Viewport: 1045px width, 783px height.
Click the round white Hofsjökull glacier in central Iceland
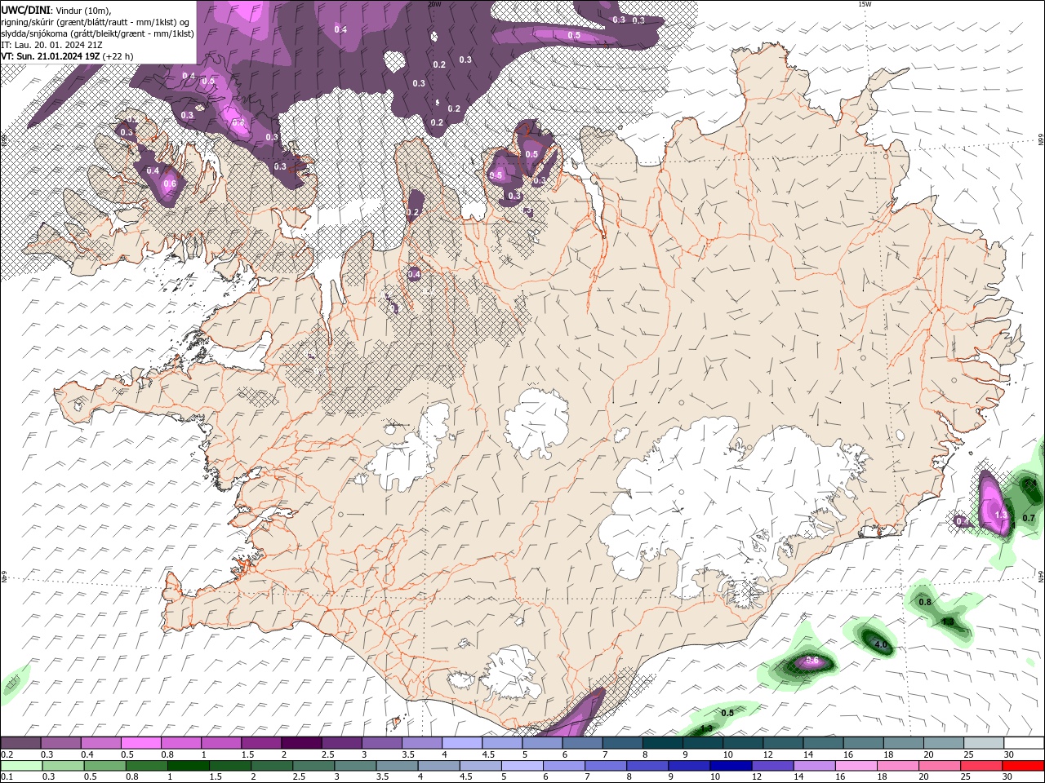tap(536, 421)
